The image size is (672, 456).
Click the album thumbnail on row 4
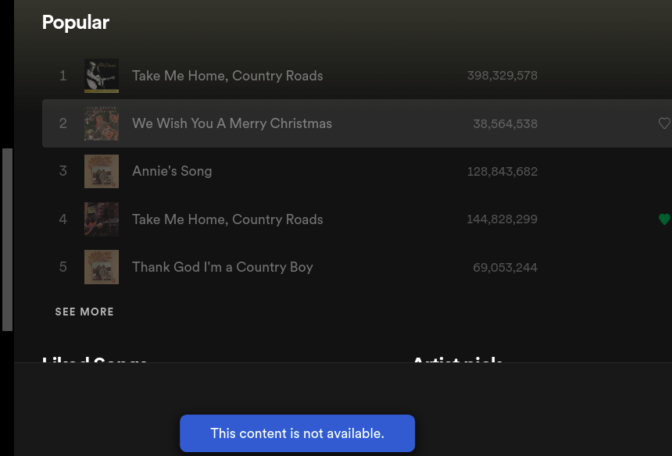click(x=101, y=219)
